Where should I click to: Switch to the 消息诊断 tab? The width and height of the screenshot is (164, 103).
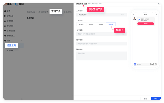coord(68,12)
